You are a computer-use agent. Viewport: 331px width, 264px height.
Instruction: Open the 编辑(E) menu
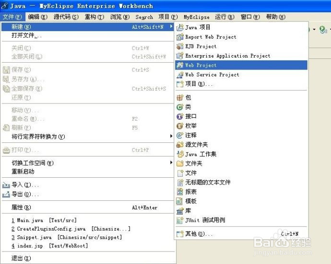point(37,17)
